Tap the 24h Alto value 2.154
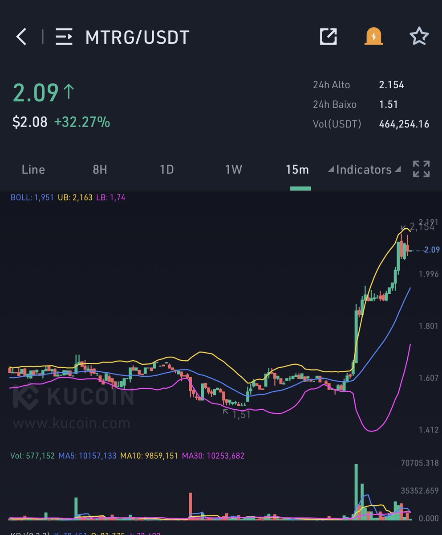 click(392, 85)
